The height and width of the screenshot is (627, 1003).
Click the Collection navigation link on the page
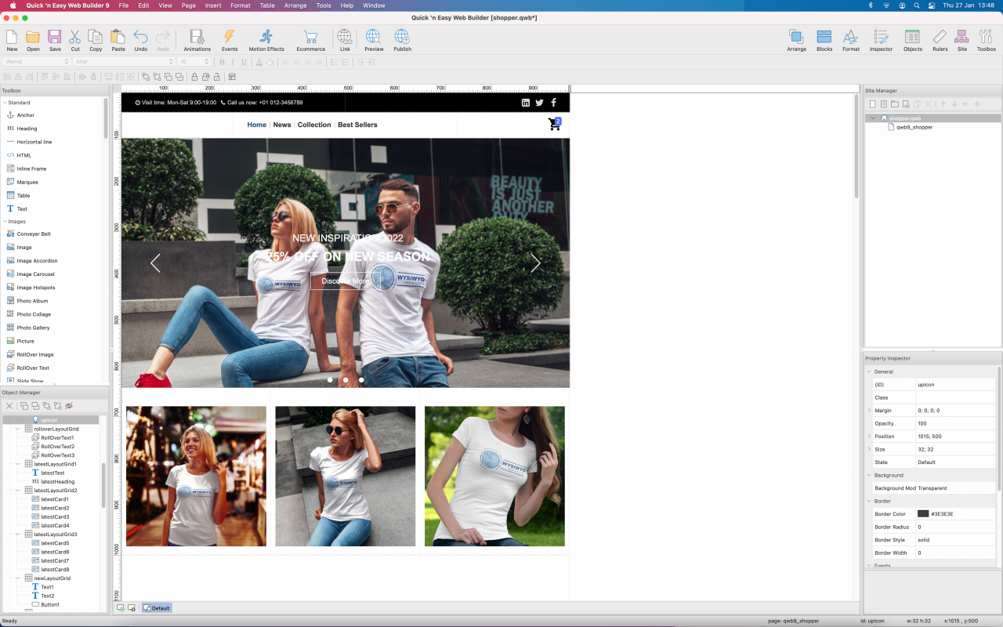click(x=314, y=125)
